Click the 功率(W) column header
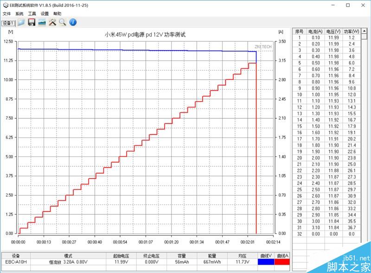Viewport: 371px width, 273px height. [352, 31]
